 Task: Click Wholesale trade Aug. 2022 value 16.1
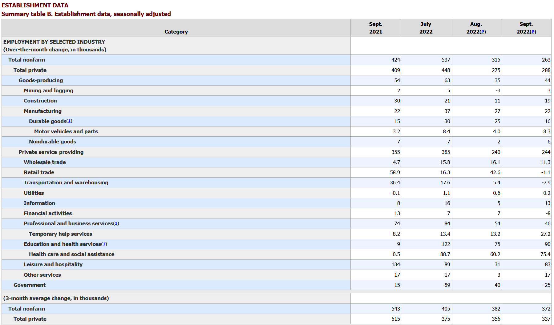click(495, 162)
